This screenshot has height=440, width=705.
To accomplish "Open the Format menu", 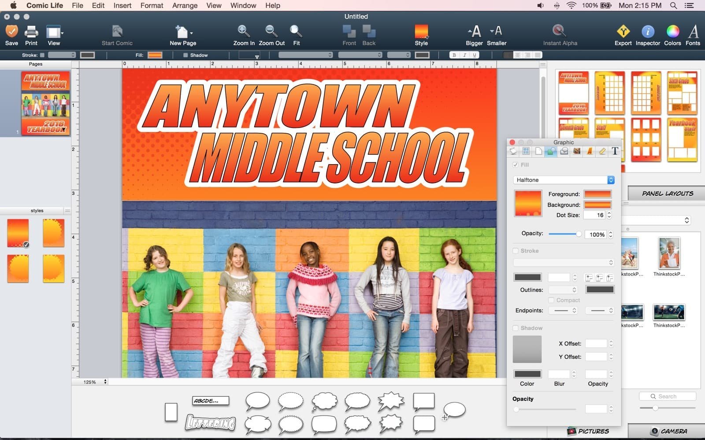I will (152, 5).
